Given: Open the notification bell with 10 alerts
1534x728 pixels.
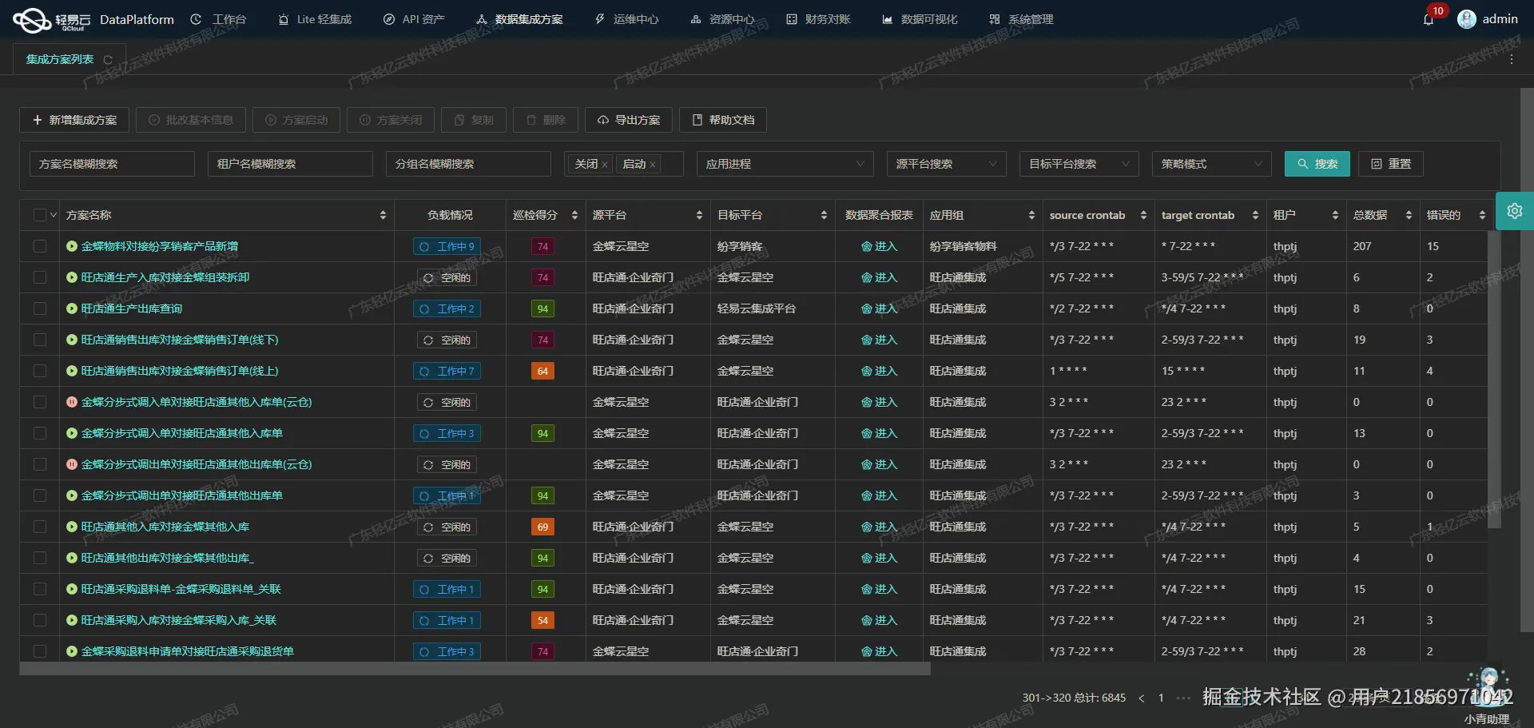Looking at the screenshot, I should 1427,18.
